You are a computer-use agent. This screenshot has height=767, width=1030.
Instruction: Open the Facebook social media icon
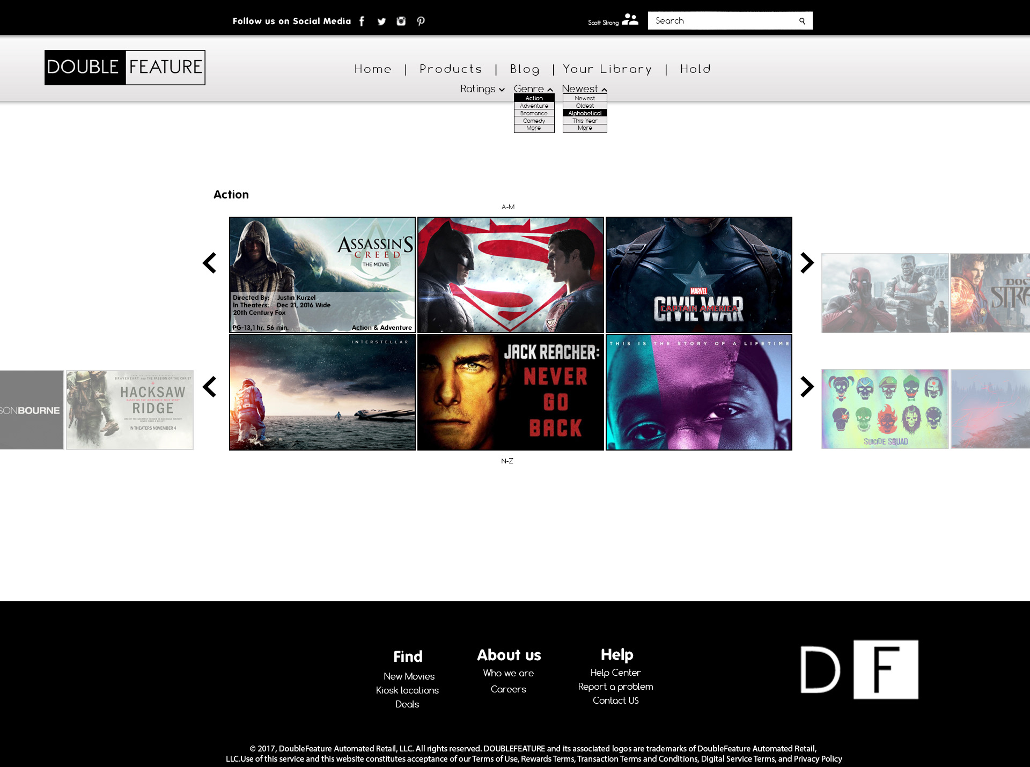tap(362, 21)
